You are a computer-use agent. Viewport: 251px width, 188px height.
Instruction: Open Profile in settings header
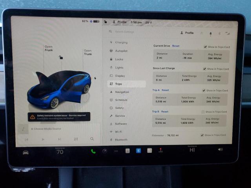click(187, 33)
